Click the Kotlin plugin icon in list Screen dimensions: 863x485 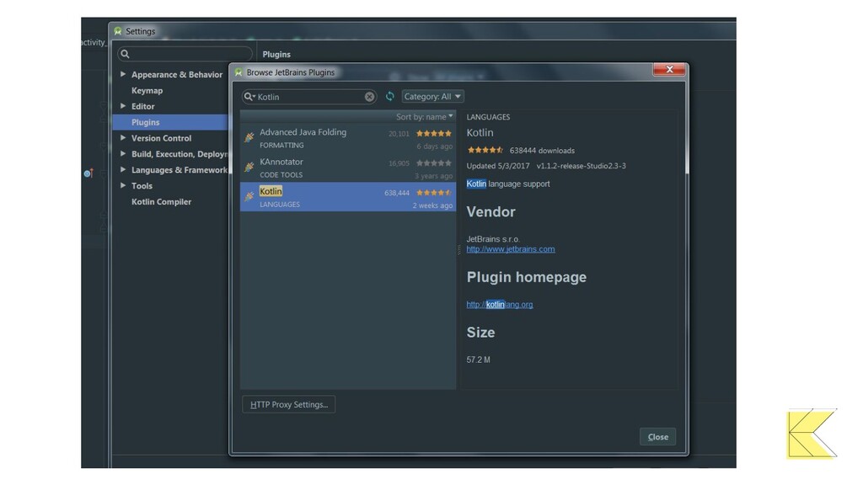(249, 196)
